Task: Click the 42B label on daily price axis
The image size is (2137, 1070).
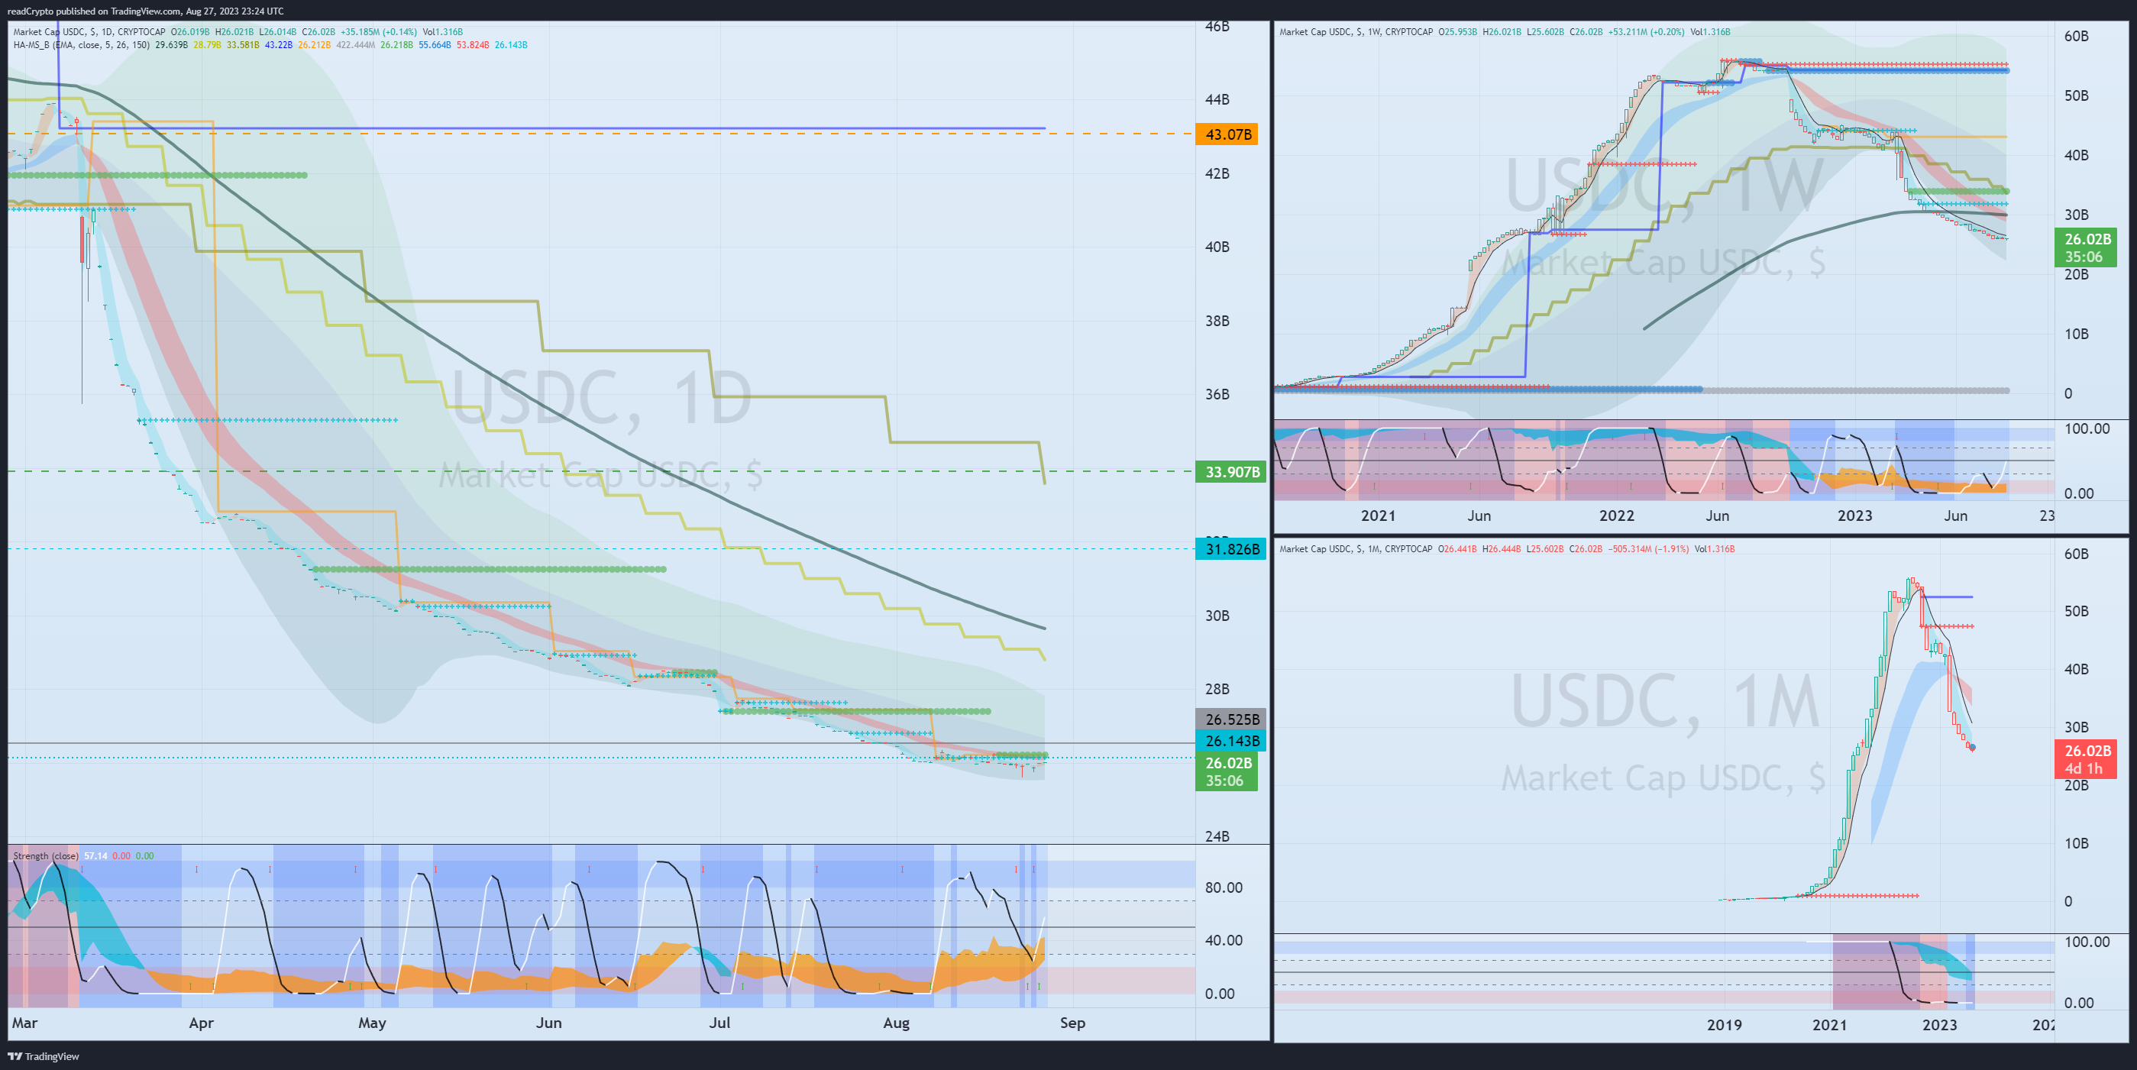Action: [x=1217, y=173]
